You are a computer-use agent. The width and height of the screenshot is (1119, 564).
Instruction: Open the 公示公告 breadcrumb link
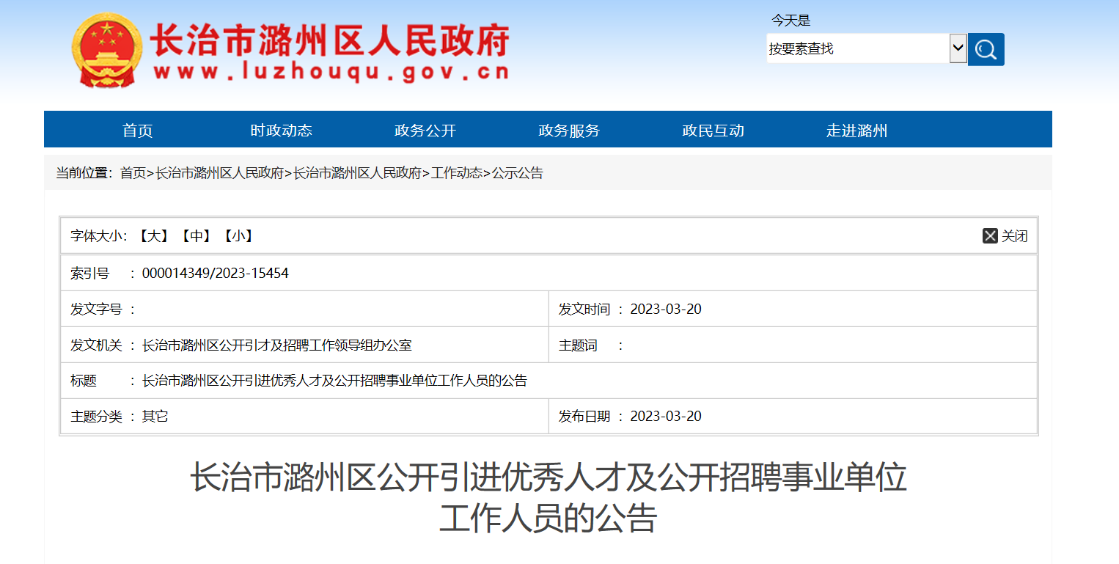click(x=518, y=173)
